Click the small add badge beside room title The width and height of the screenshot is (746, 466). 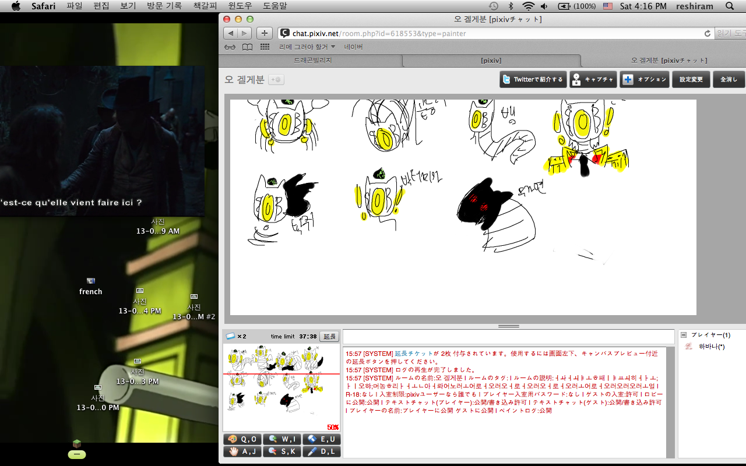(x=276, y=80)
